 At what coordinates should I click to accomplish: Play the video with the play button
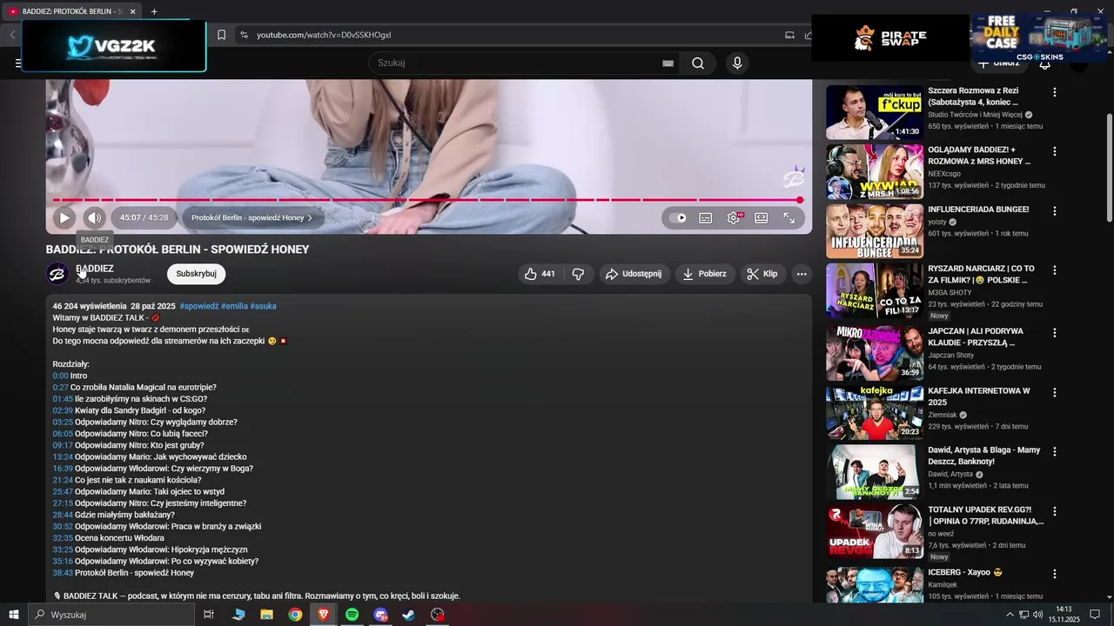tap(64, 218)
